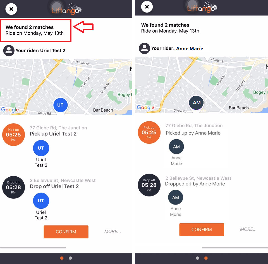The image size is (268, 264).
Task: Close the Anne Marie match screen
Action: pos(147,7)
